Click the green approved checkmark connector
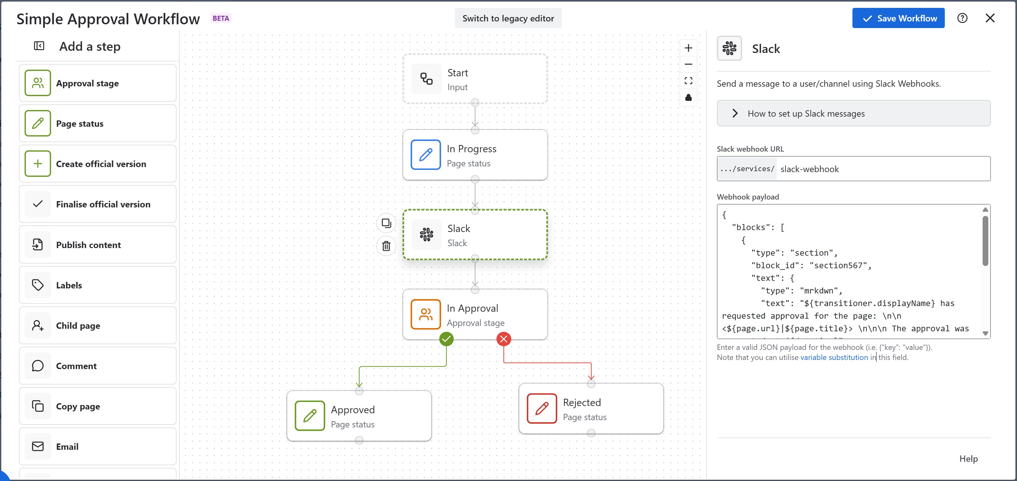 [x=446, y=339]
